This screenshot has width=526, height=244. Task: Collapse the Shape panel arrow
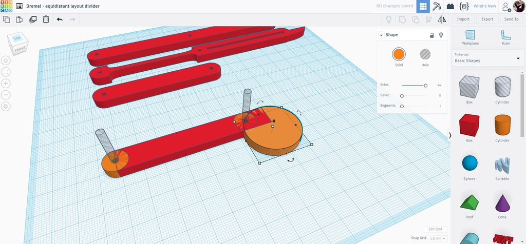(381, 35)
